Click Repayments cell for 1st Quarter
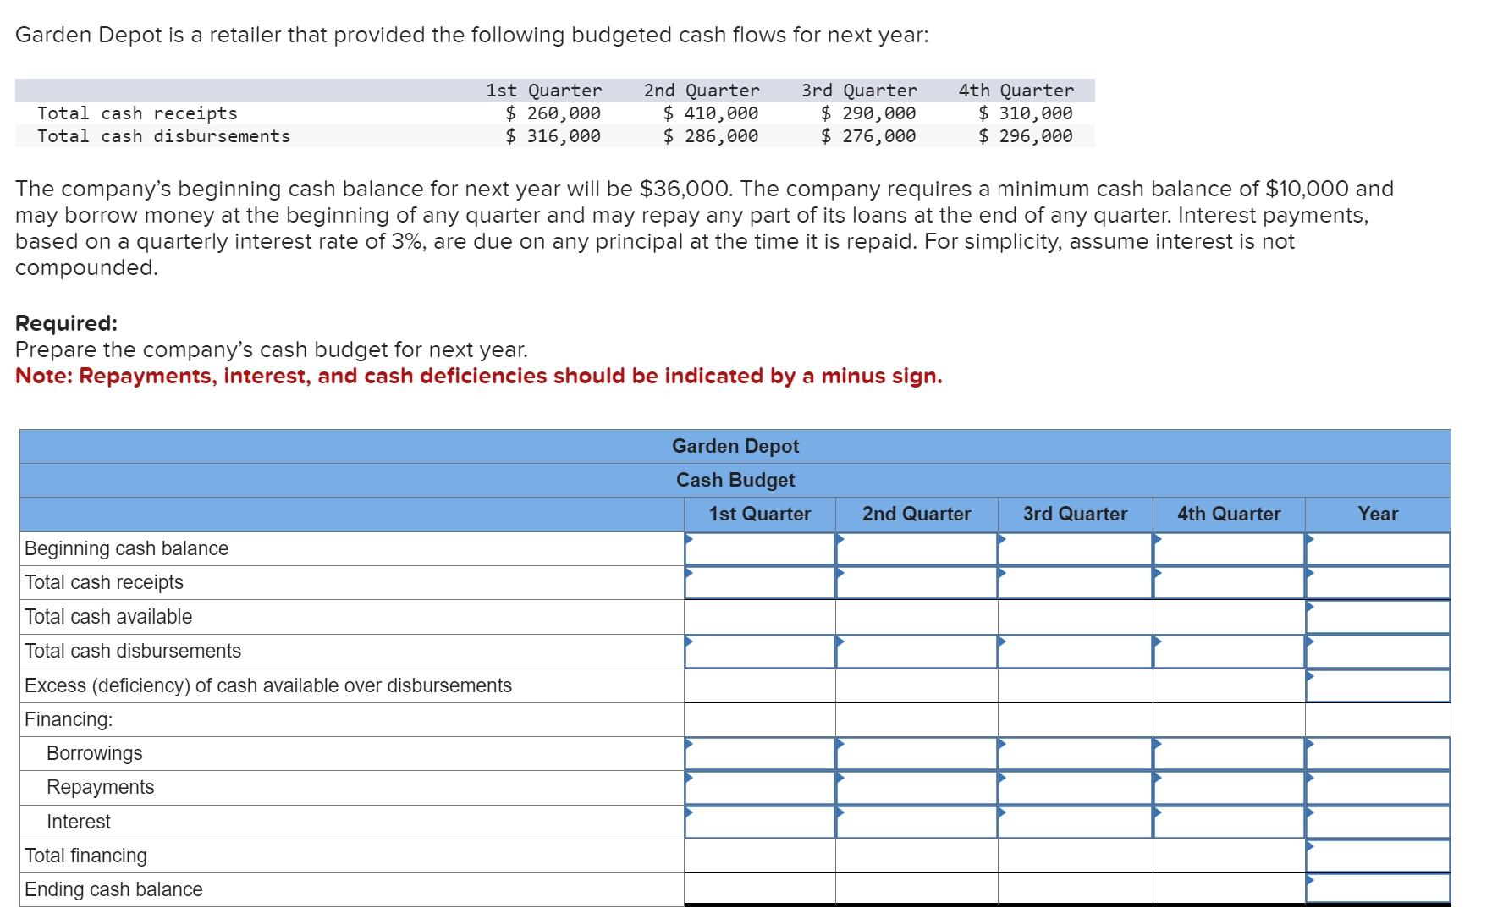Viewport: 1503px width, 919px height. [x=760, y=788]
